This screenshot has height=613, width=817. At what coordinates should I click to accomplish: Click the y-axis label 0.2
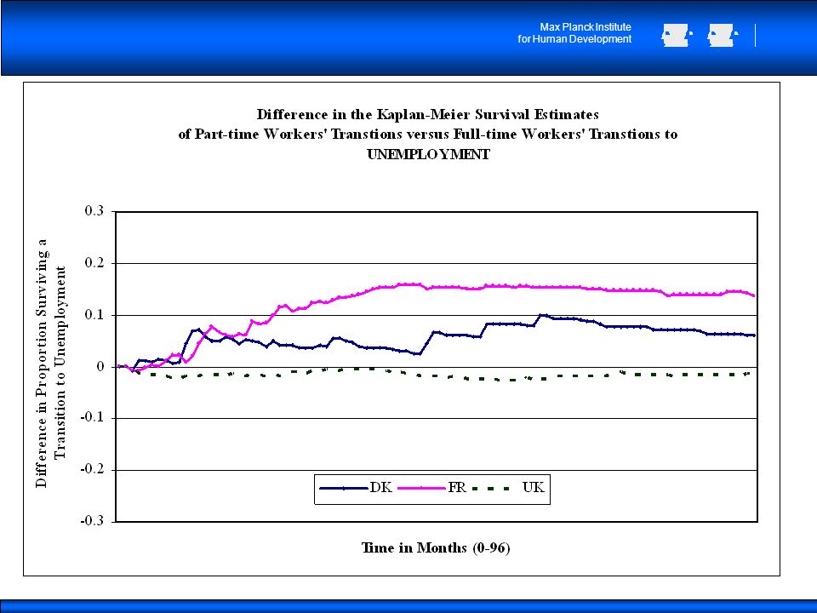(x=94, y=263)
